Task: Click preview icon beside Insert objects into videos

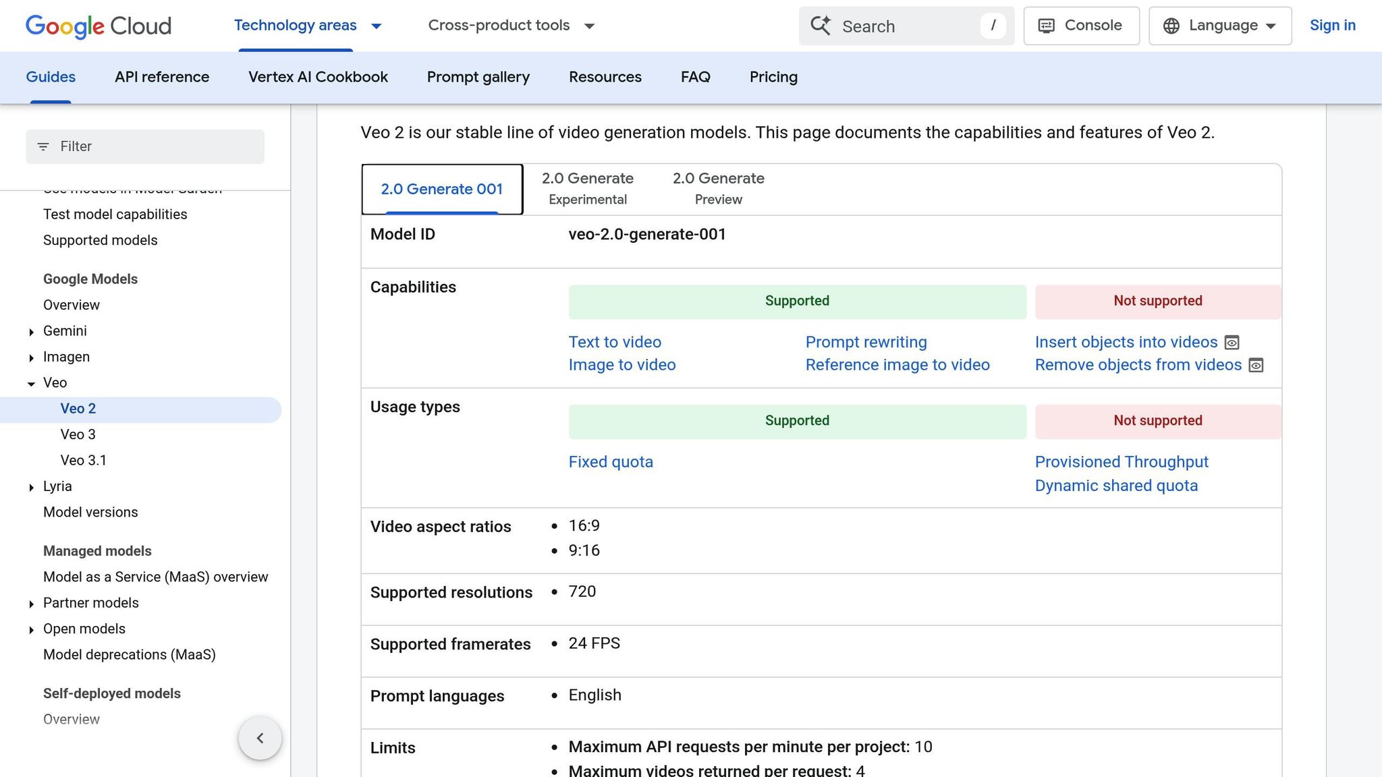Action: tap(1232, 343)
